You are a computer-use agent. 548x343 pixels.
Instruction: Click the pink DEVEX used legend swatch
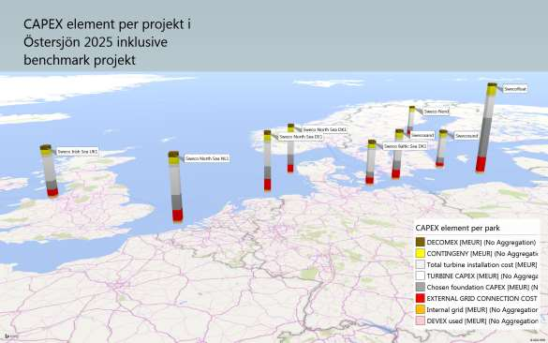click(421, 321)
